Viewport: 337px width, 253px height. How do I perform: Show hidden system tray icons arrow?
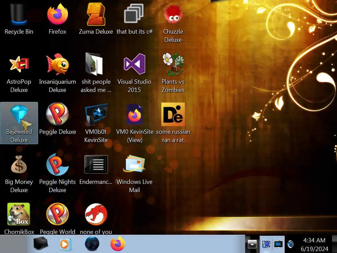(252, 244)
